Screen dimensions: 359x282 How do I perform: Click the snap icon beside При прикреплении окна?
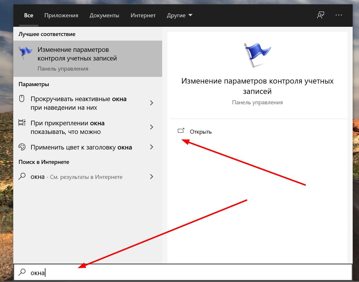pyautogui.click(x=22, y=123)
